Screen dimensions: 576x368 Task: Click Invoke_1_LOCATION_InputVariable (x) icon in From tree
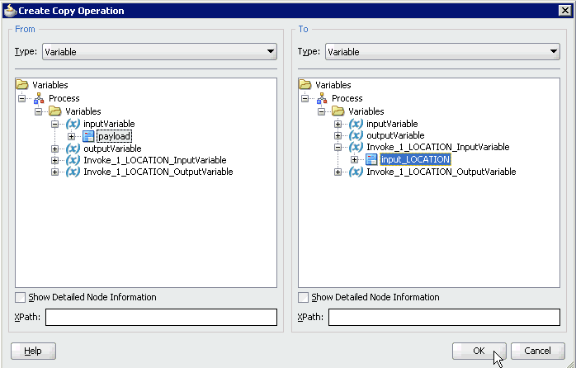(73, 160)
